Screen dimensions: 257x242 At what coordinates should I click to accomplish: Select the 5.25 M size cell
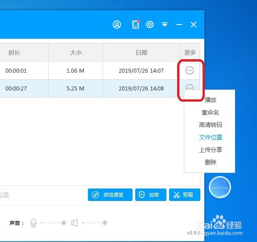point(75,88)
